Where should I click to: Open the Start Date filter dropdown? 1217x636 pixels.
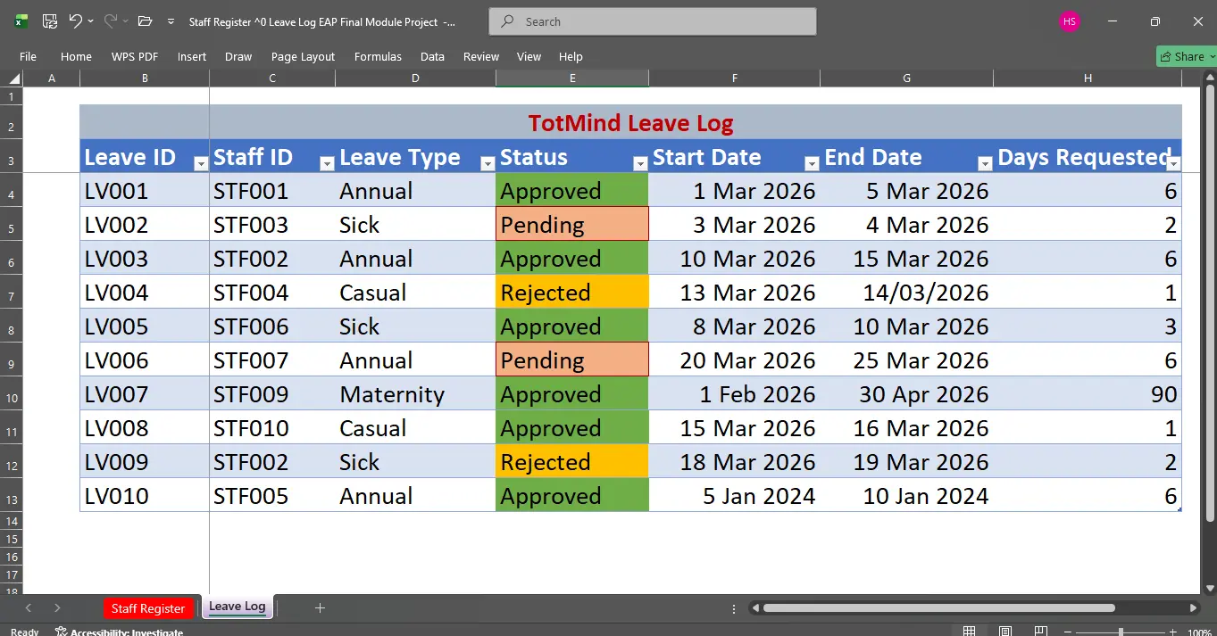pyautogui.click(x=812, y=163)
